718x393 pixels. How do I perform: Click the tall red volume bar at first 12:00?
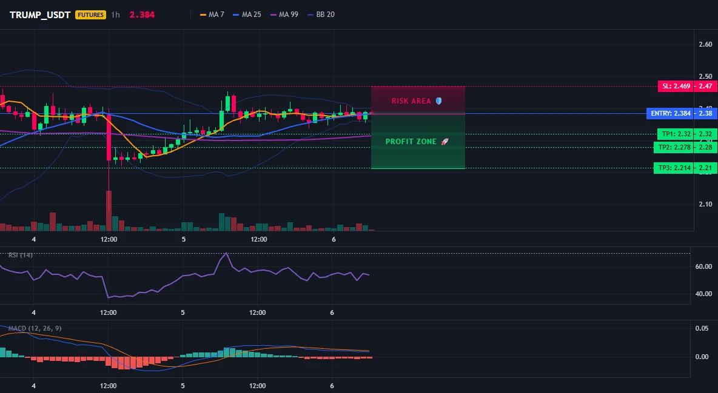click(109, 211)
